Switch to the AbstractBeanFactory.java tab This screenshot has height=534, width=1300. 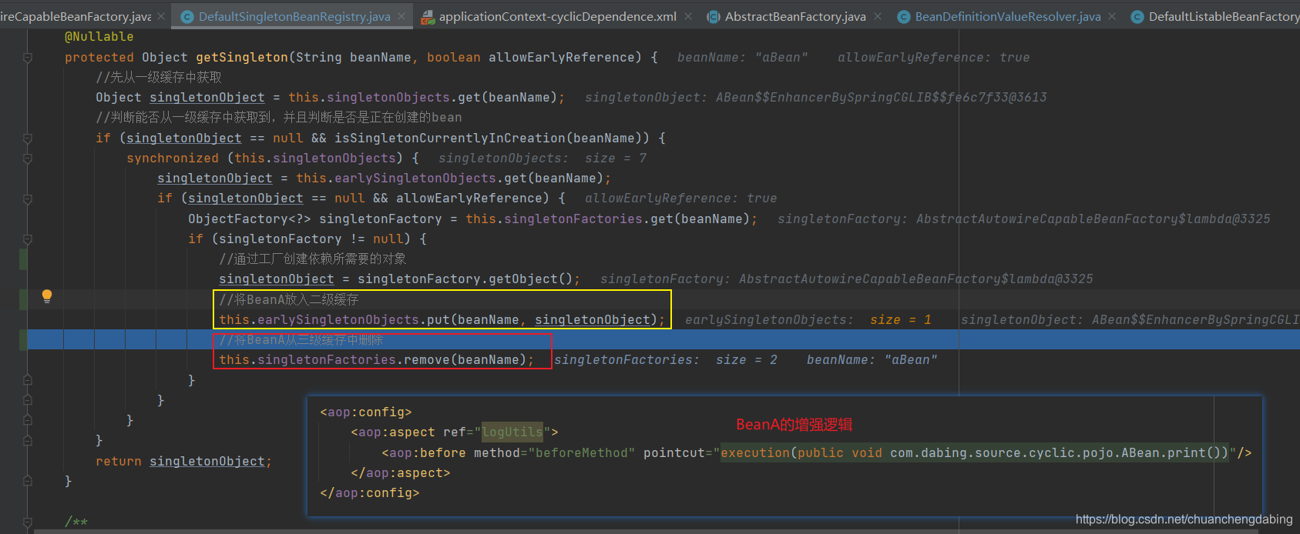(795, 17)
